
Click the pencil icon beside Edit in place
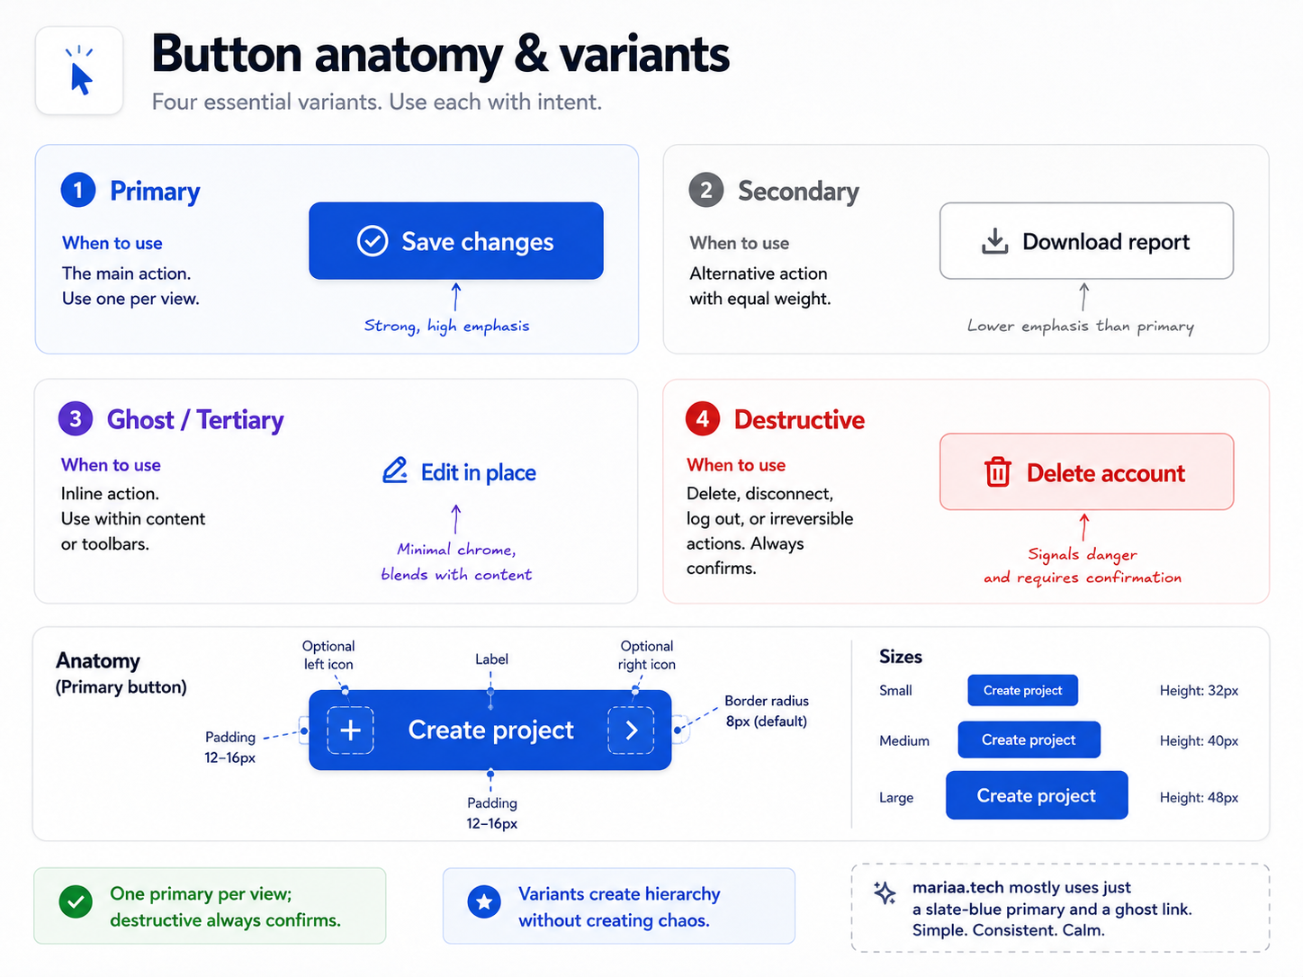tap(395, 471)
